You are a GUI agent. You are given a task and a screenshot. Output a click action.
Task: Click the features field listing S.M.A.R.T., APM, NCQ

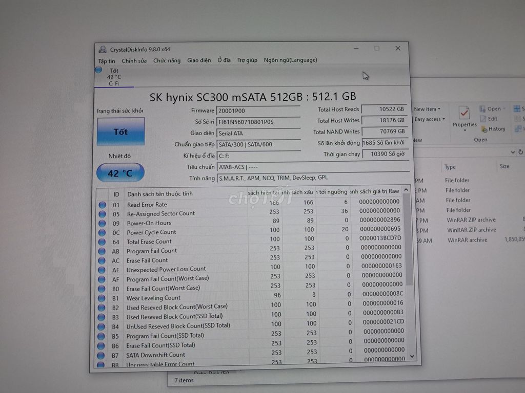313,178
